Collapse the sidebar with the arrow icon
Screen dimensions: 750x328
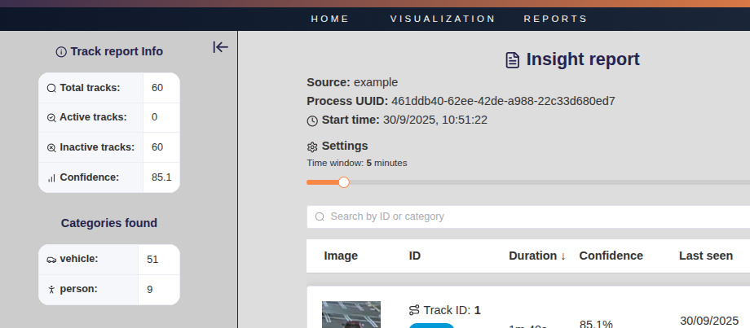pos(220,47)
